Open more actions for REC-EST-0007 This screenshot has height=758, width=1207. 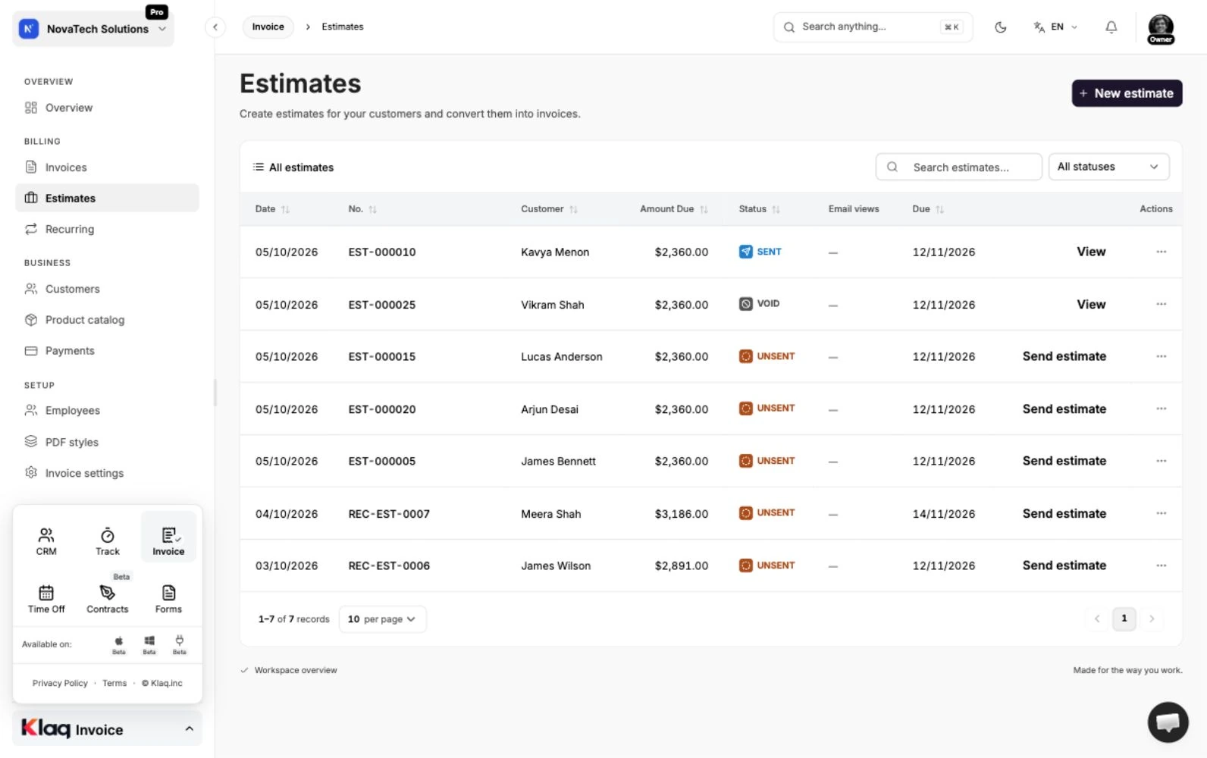coord(1161,513)
